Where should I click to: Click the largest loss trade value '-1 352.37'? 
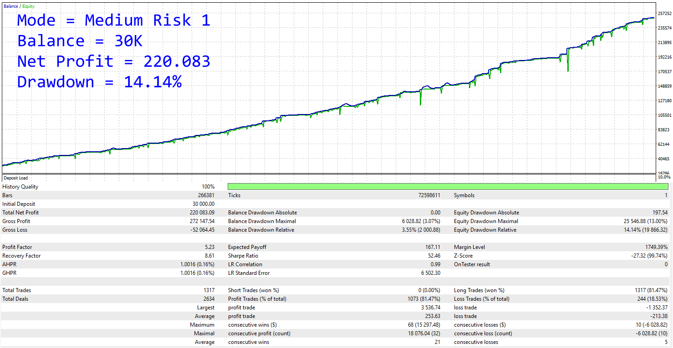pos(657,308)
